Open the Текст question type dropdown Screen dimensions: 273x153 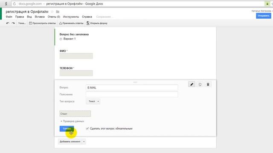point(93,101)
